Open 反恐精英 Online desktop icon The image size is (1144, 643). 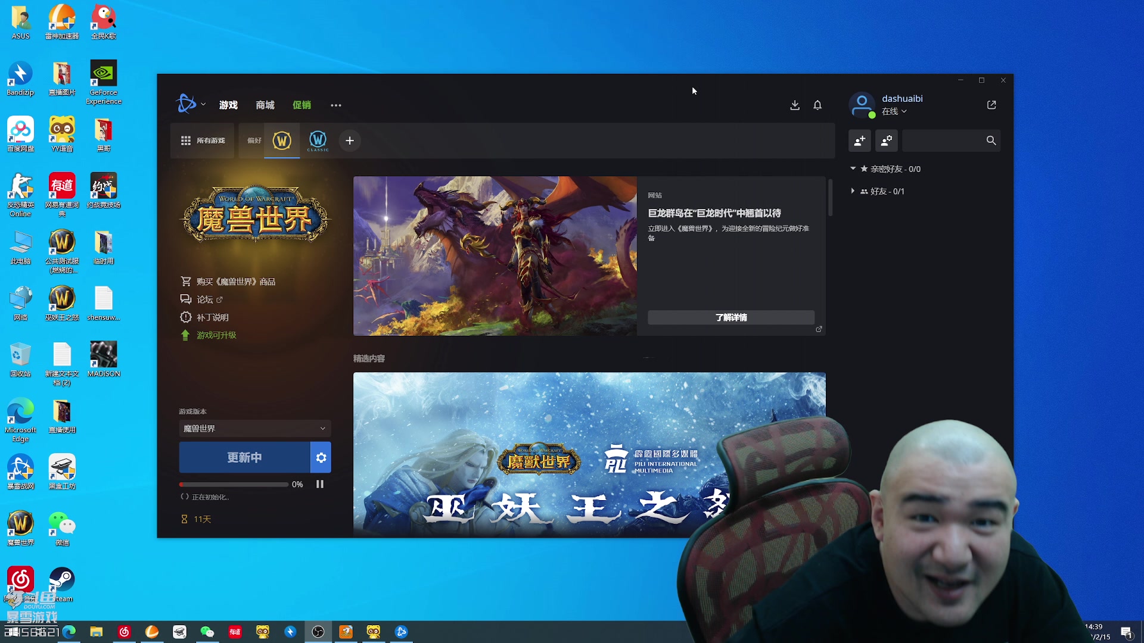pyautogui.click(x=20, y=194)
